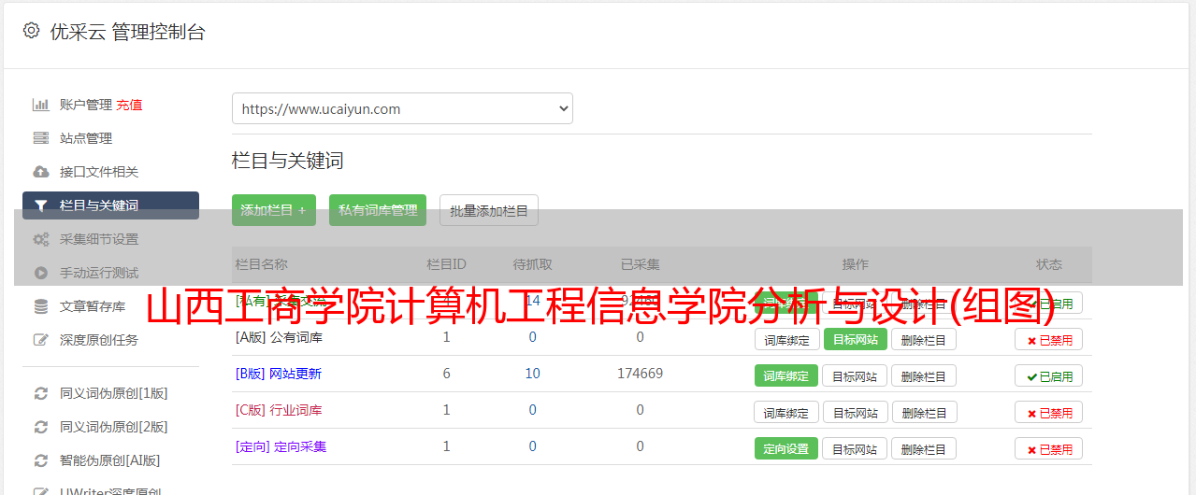Select the 文章暂存库 sidebar label
1196x495 pixels.
tap(93, 306)
